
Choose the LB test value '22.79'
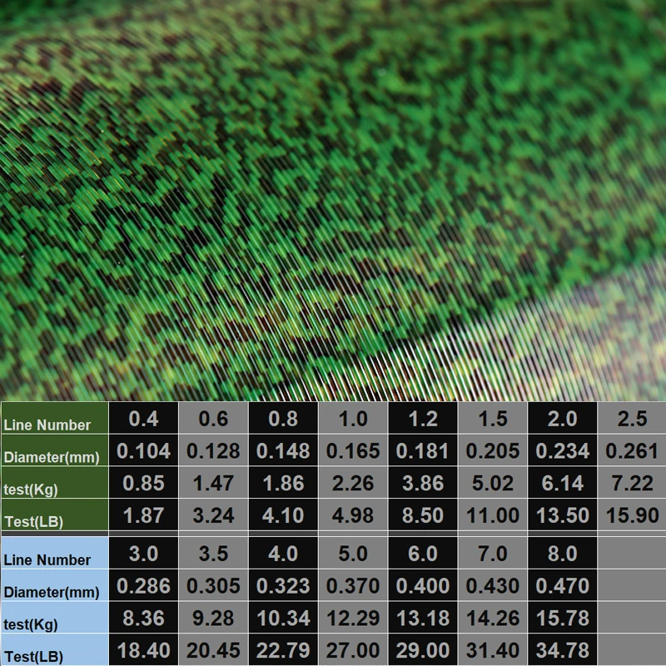click(283, 650)
